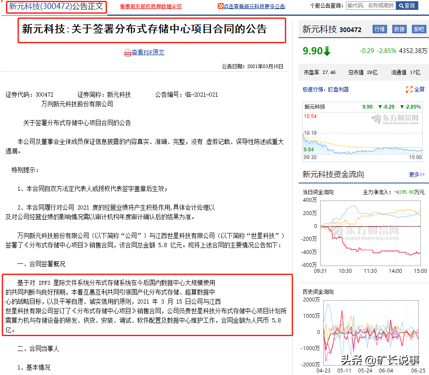Click the orange double-arrow icon before 点击查看
The image size is (429, 375).
click(x=221, y=6)
